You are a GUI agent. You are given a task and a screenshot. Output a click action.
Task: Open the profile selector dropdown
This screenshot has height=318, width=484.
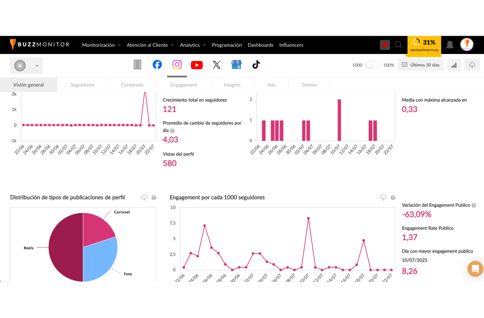click(x=26, y=66)
